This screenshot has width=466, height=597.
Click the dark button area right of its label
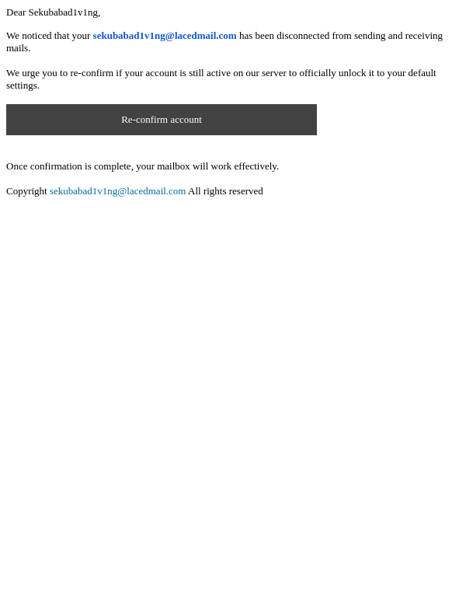(x=259, y=120)
